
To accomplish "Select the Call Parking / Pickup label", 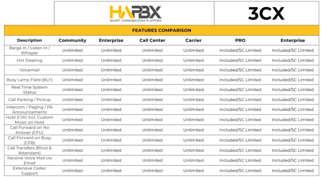I will pos(29,99).
